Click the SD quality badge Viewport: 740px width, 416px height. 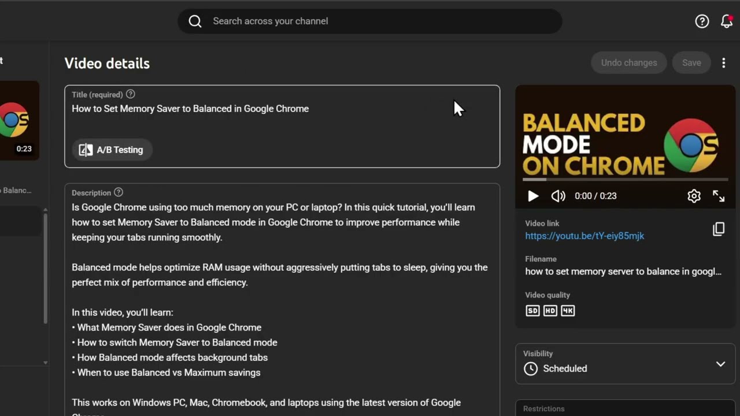click(532, 311)
